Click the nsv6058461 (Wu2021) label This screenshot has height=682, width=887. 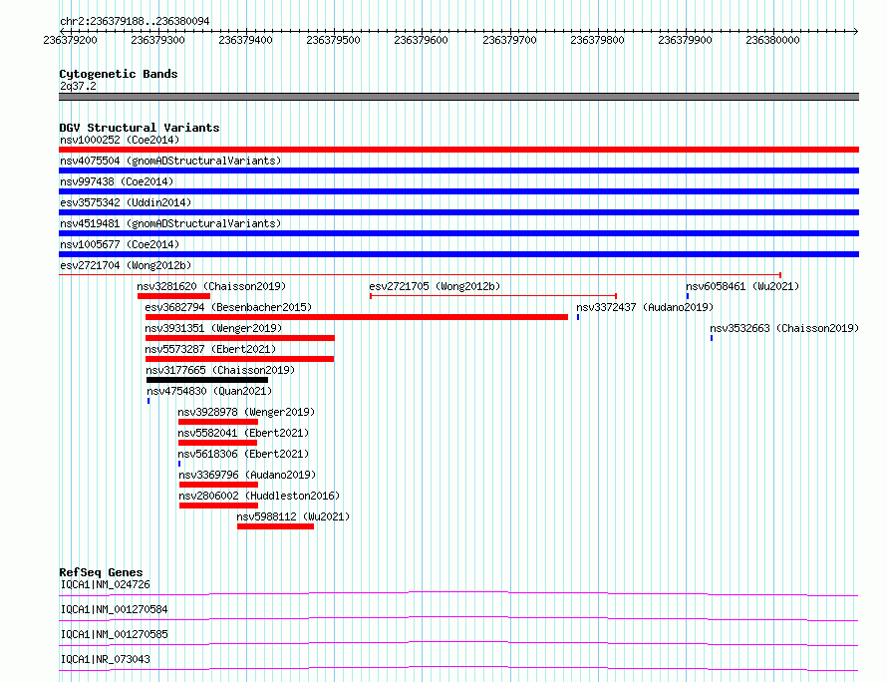click(x=742, y=286)
